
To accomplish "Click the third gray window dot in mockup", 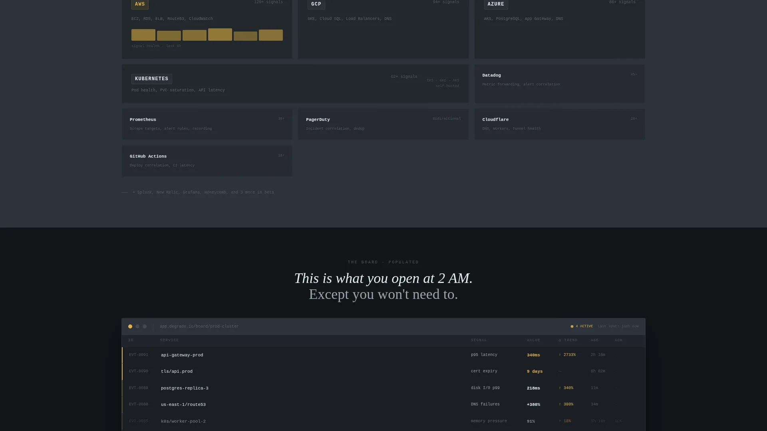I will point(145,326).
